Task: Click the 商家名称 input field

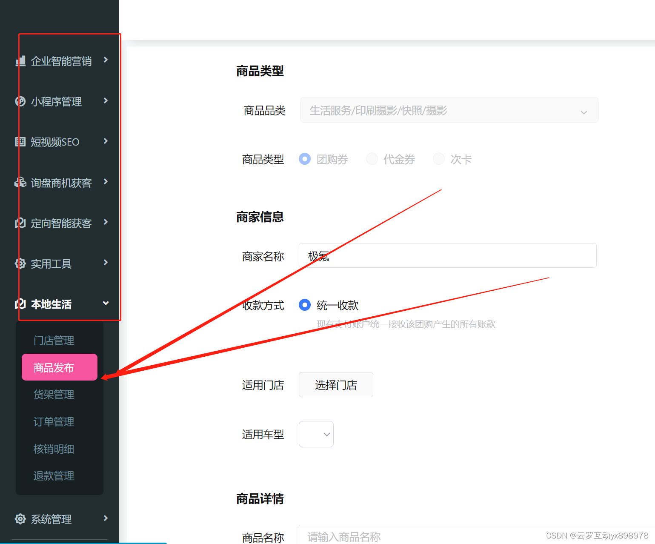Action: tap(447, 255)
